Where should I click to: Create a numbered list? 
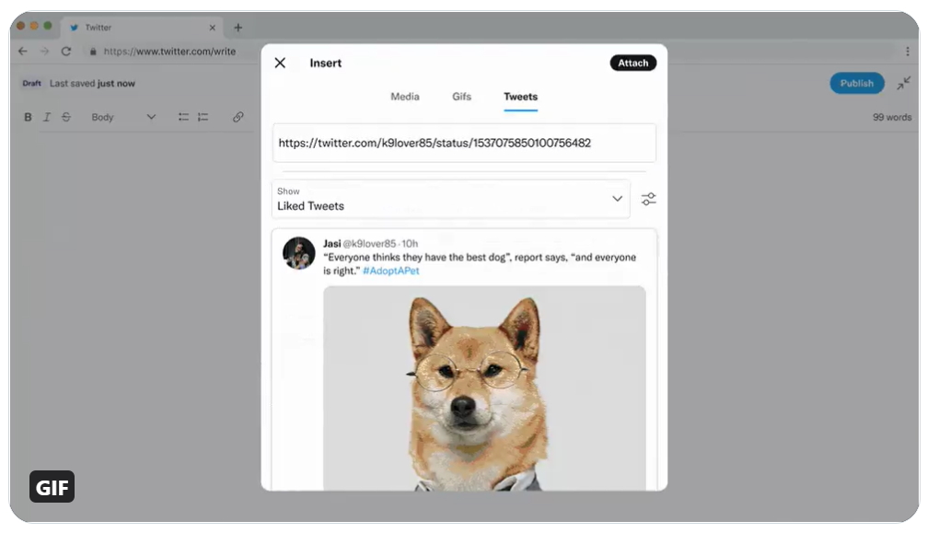point(203,117)
